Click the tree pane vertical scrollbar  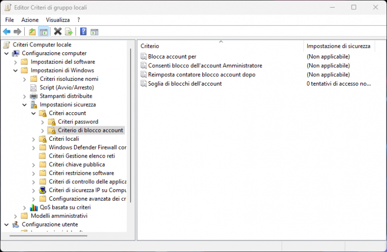(131, 125)
